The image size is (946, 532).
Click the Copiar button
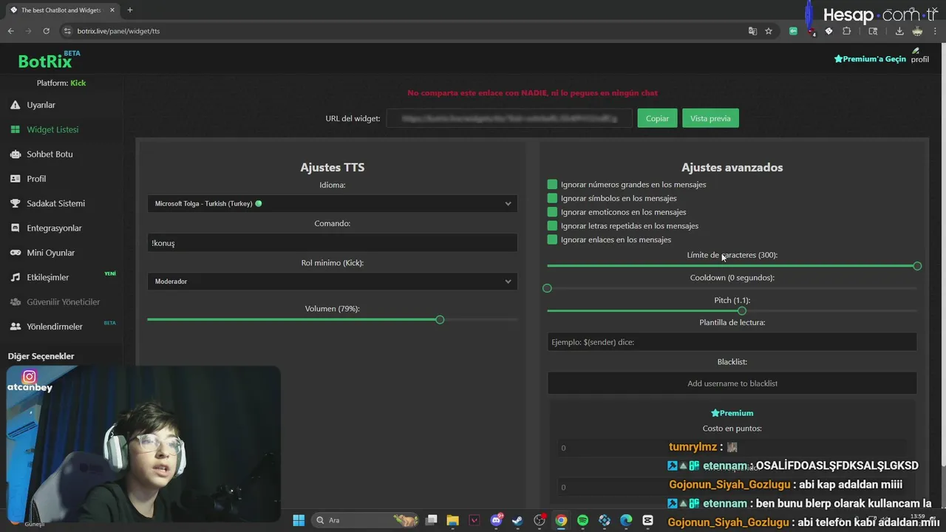[x=657, y=118]
